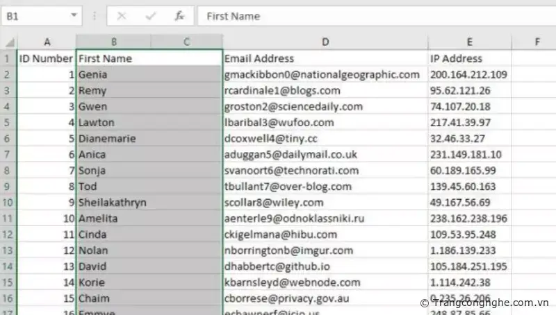Image resolution: width=556 pixels, height=315 pixels.
Task: Click the Email Address header cell
Action: (325, 58)
